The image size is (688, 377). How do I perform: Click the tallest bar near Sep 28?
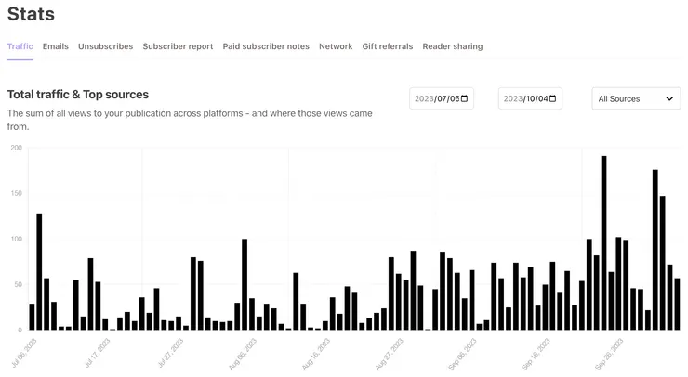coord(603,243)
